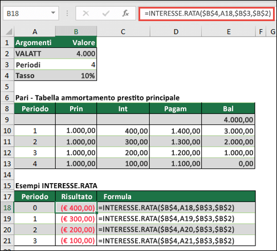
Task: Click the formula text referencing A19
Action: 166,218
